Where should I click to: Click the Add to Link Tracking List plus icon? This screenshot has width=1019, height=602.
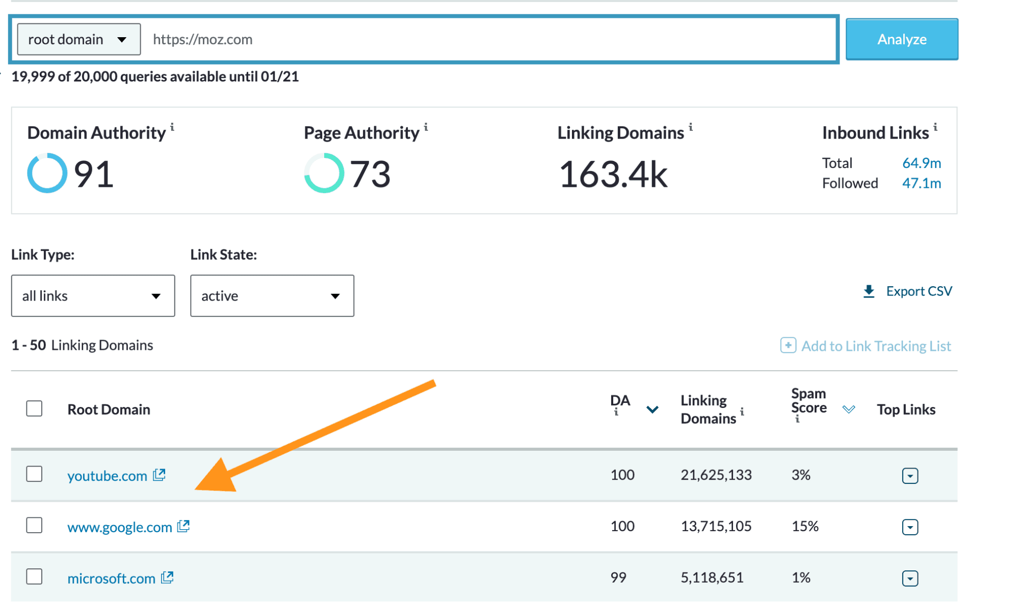(x=788, y=346)
